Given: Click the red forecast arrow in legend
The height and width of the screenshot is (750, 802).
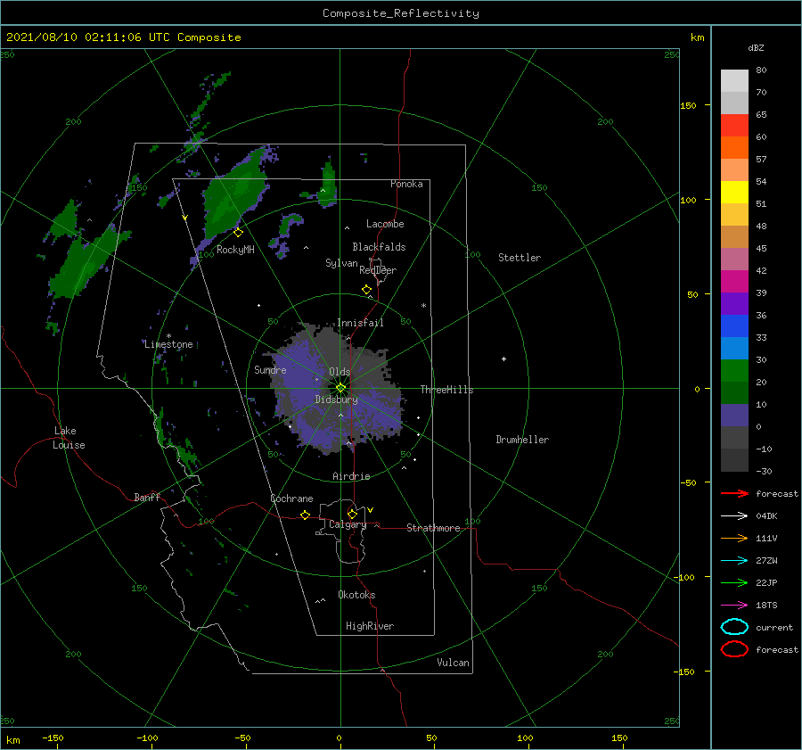Looking at the screenshot, I should tap(734, 493).
